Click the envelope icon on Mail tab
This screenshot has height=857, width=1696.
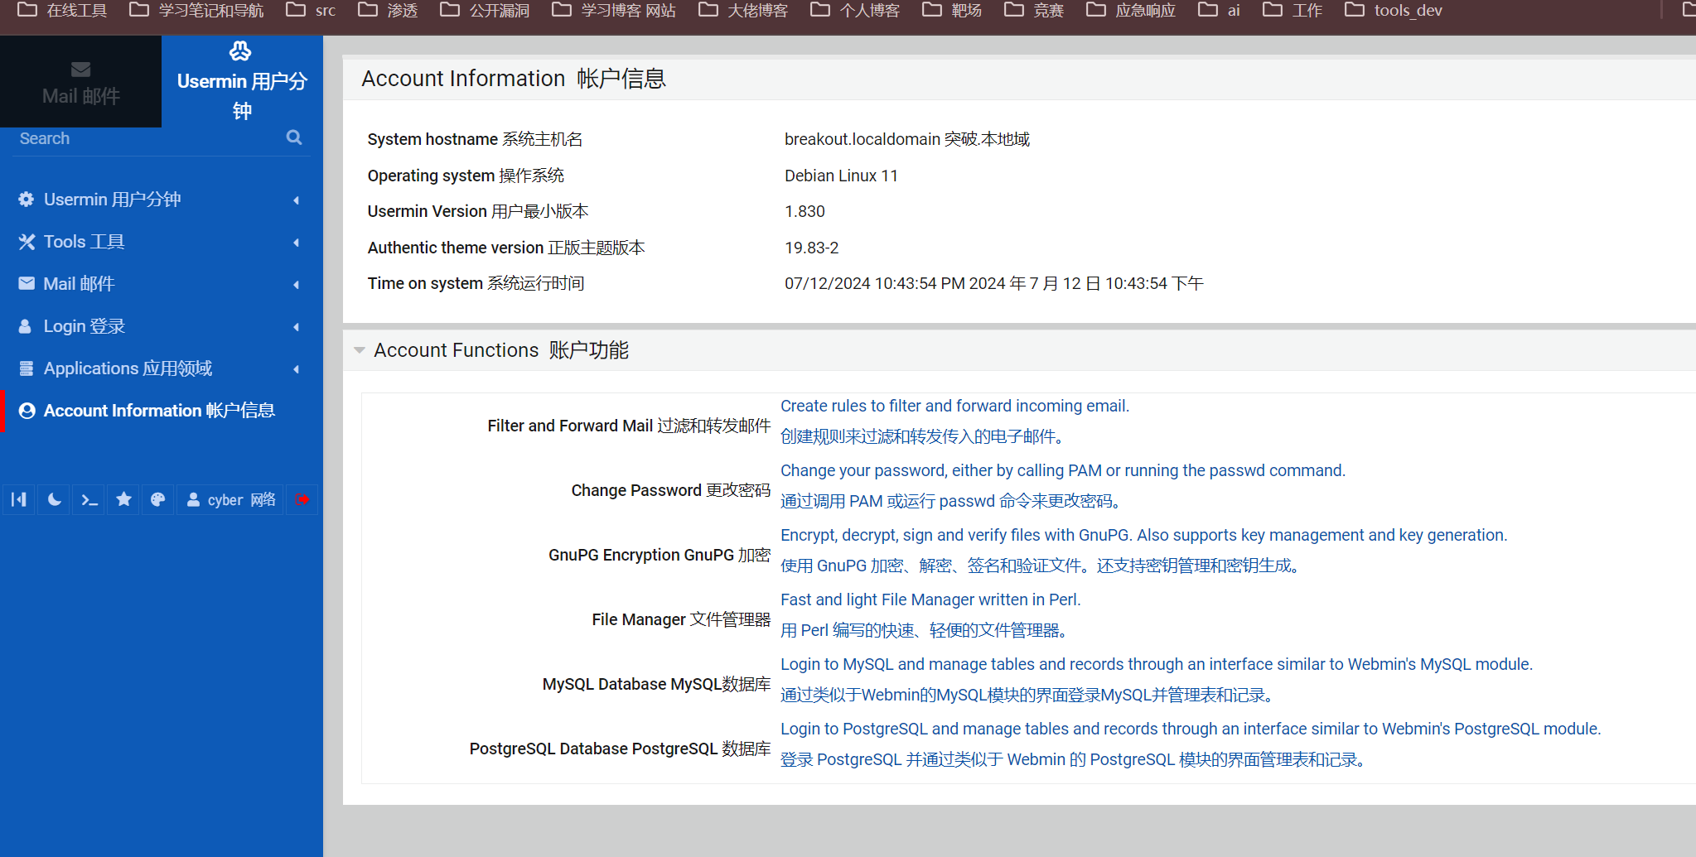(81, 70)
